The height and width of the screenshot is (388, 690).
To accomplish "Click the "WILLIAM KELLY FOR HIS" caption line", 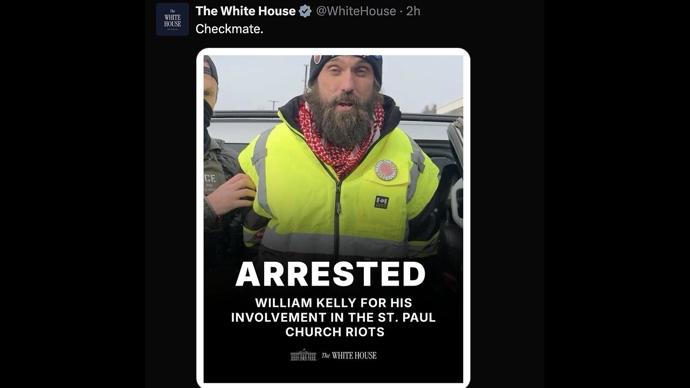I will point(334,303).
